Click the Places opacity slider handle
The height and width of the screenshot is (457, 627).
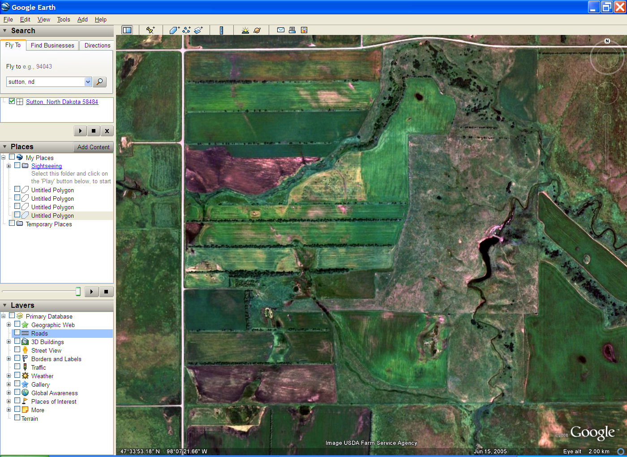point(78,292)
